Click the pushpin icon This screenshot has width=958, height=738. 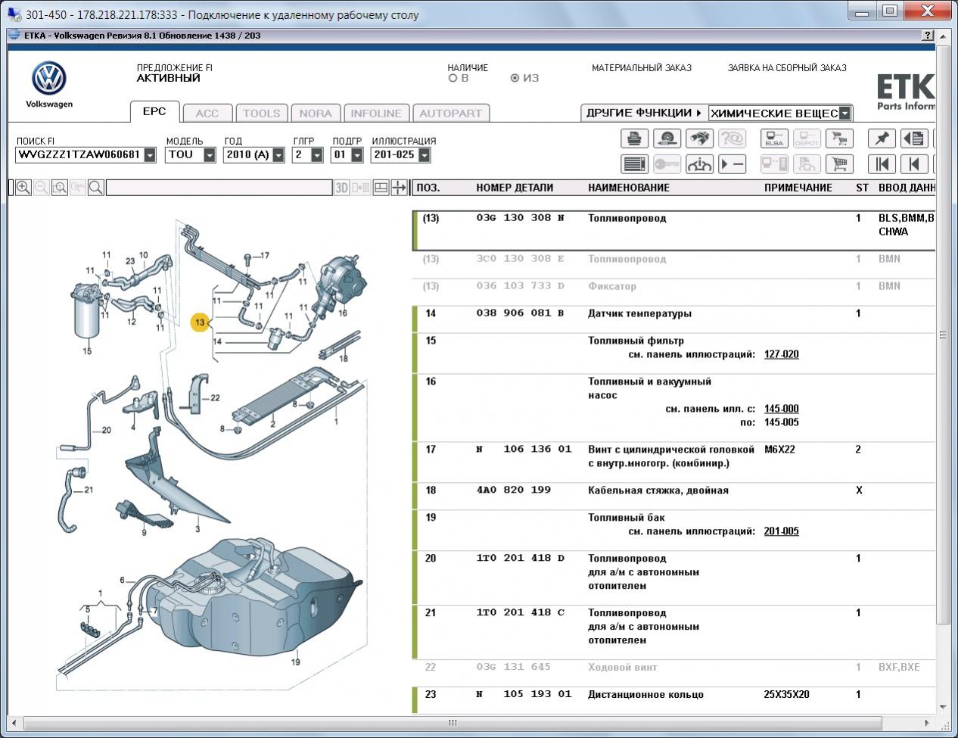(882, 139)
